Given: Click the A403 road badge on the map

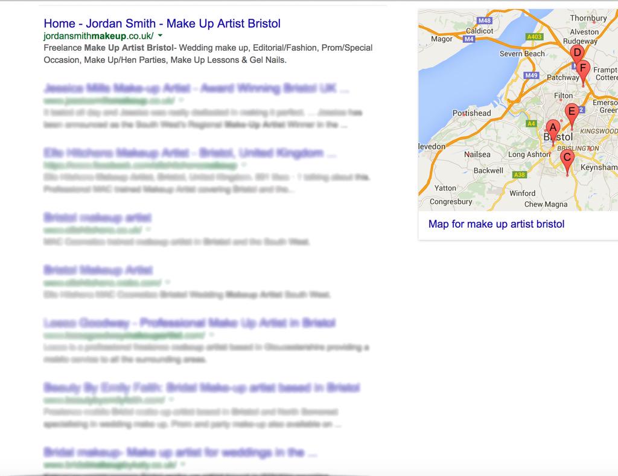Looking at the screenshot, I should click(x=535, y=37).
